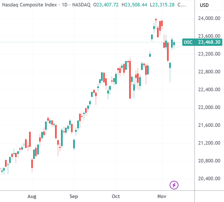Click the 22,800.00 price axis label
The image size is (224, 202).
coord(209,72)
